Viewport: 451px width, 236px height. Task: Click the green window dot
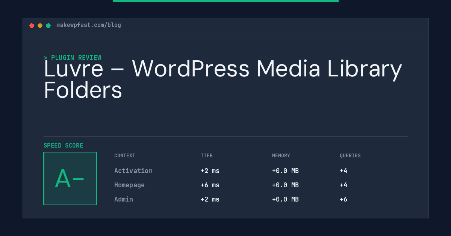click(x=48, y=26)
